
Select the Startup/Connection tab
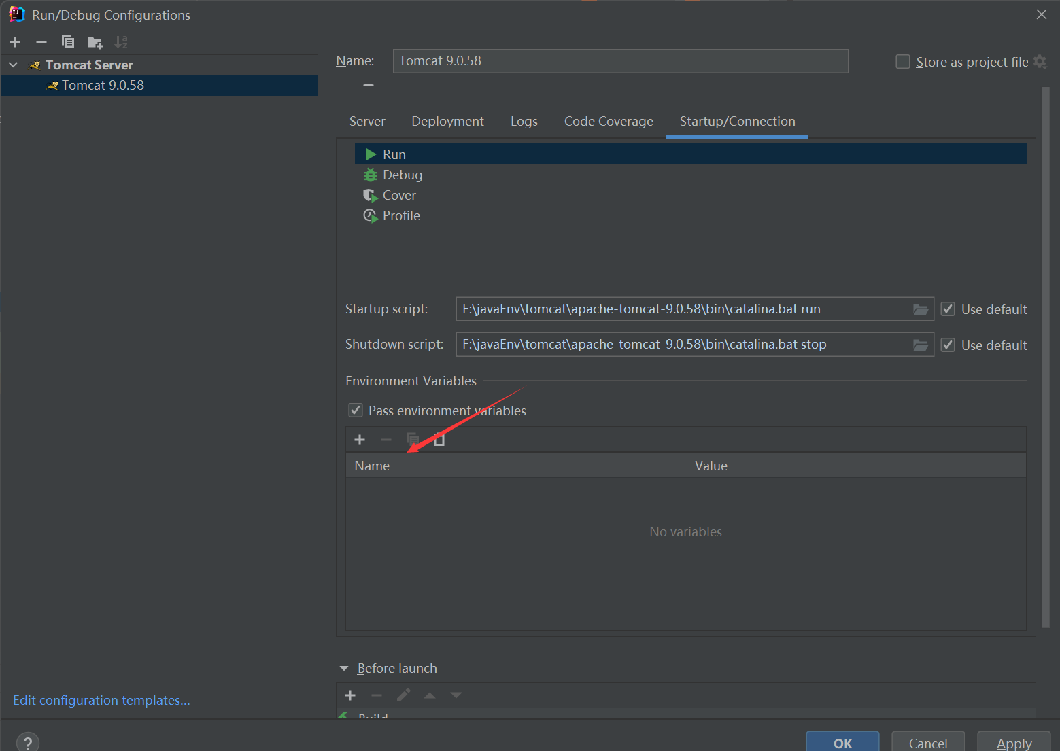[737, 121]
